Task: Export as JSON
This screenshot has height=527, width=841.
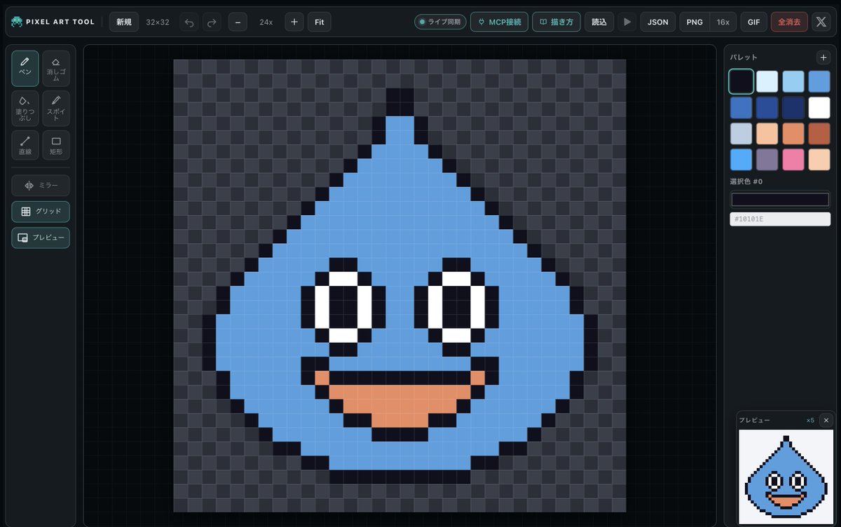Action: coord(657,22)
